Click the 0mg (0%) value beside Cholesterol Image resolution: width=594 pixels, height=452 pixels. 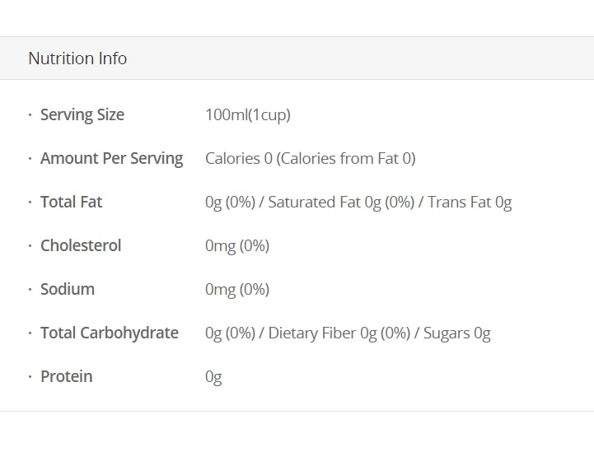click(x=236, y=246)
